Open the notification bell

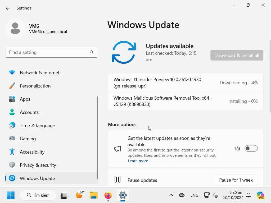pyautogui.click(x=249, y=195)
